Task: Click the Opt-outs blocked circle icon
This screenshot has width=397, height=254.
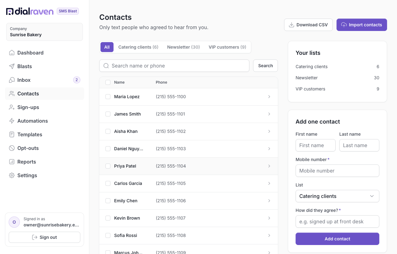Action: [x=12, y=148]
